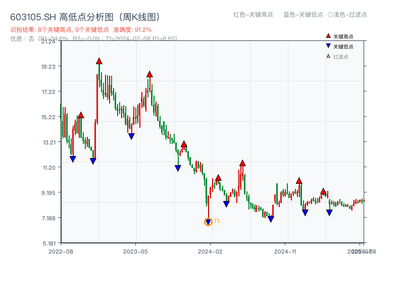Image resolution: width=404 pixels, height=303 pixels.
Task: Click the orange circled T1 marker on the chart
Action: pyautogui.click(x=208, y=221)
